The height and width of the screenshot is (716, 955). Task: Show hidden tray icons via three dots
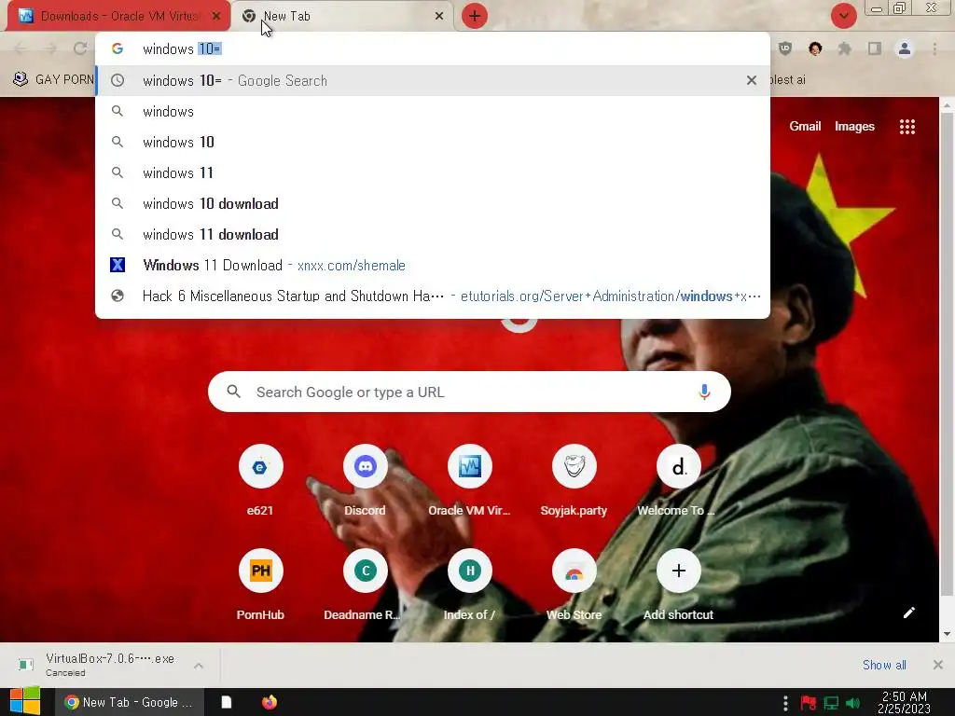pyautogui.click(x=785, y=703)
